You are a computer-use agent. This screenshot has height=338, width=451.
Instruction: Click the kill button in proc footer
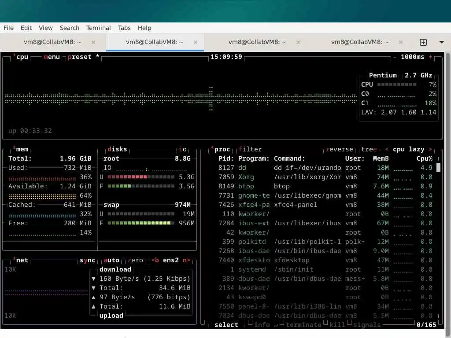337,325
